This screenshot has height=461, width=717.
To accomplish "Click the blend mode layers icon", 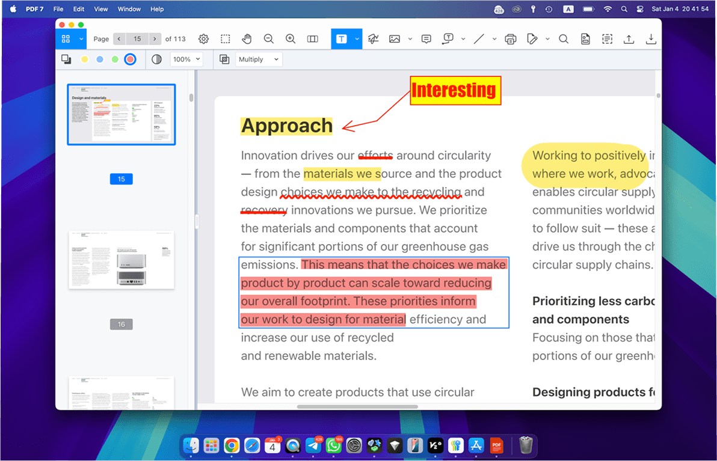I will [224, 60].
